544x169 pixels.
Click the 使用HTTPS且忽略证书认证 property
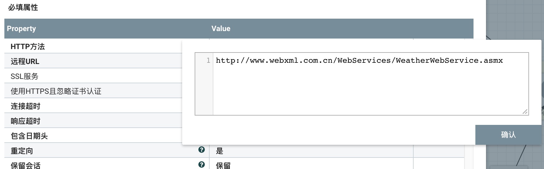point(56,91)
